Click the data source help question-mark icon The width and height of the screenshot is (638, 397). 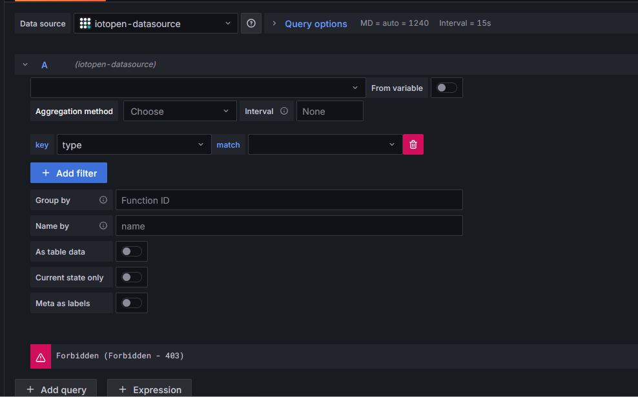click(251, 24)
